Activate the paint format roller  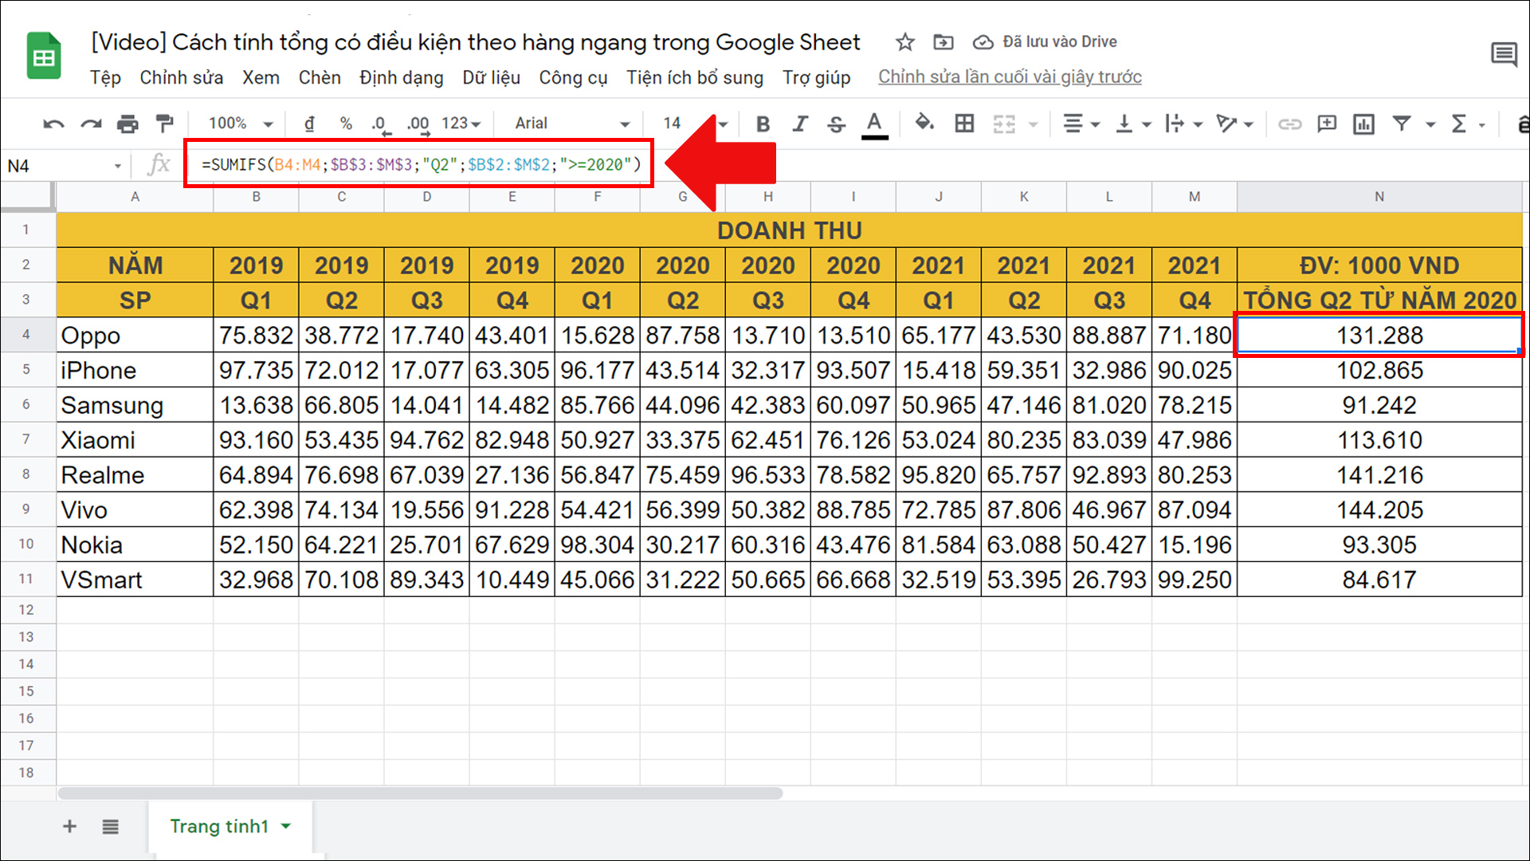coord(164,124)
